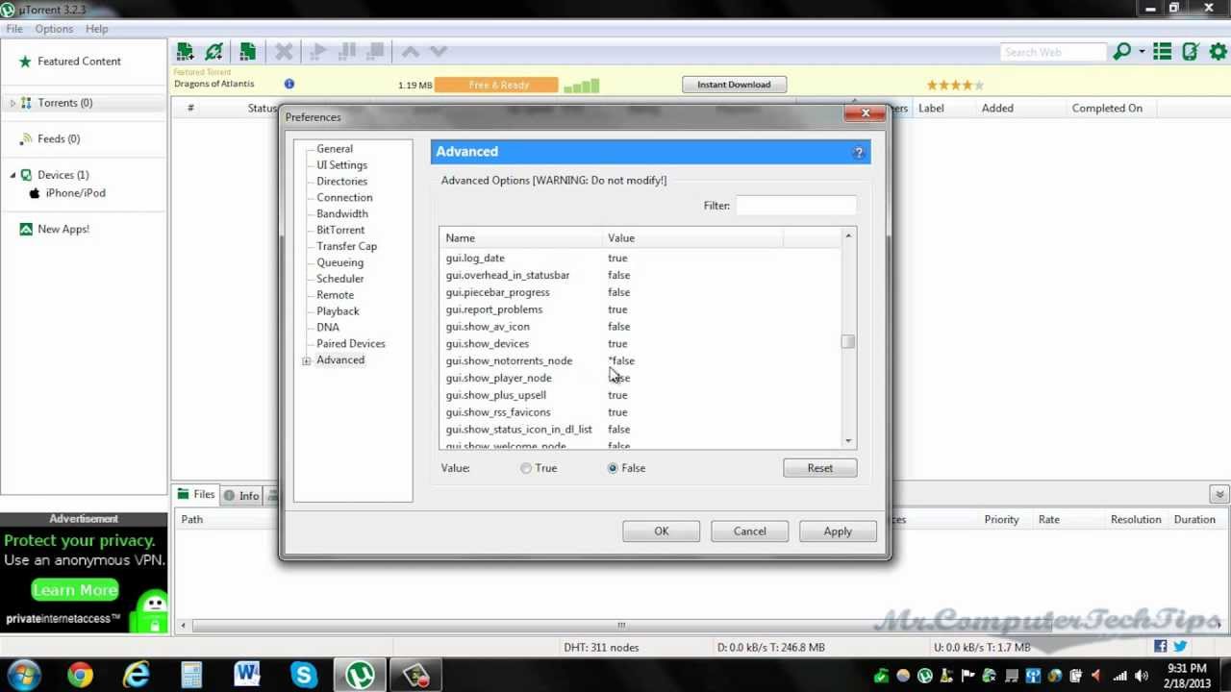Viewport: 1231px width, 692px height.
Task: Open Preferences via the gear icon
Action: (1218, 52)
